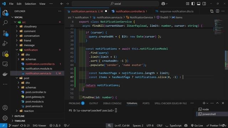
Task: Collapse the notification folder
Action: (17, 50)
